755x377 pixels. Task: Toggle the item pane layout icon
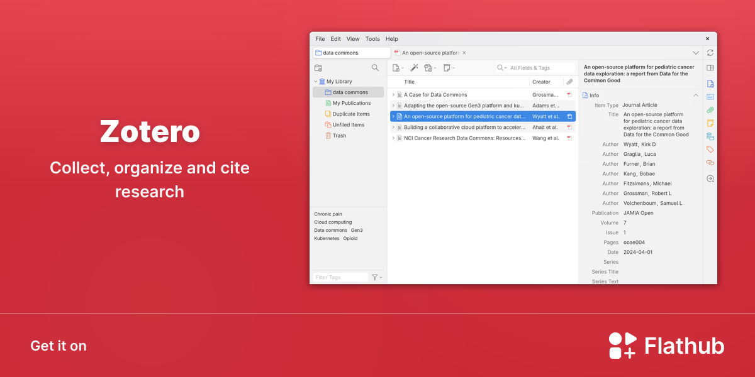pos(710,68)
